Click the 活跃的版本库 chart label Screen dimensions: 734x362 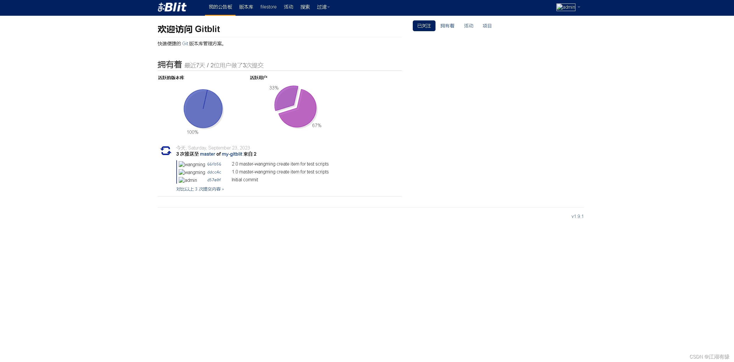click(x=171, y=78)
